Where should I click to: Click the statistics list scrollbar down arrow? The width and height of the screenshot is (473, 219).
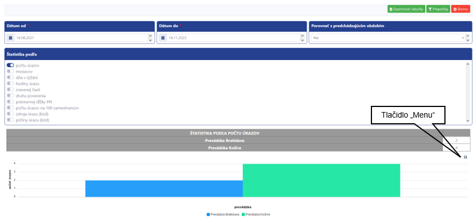[467, 120]
